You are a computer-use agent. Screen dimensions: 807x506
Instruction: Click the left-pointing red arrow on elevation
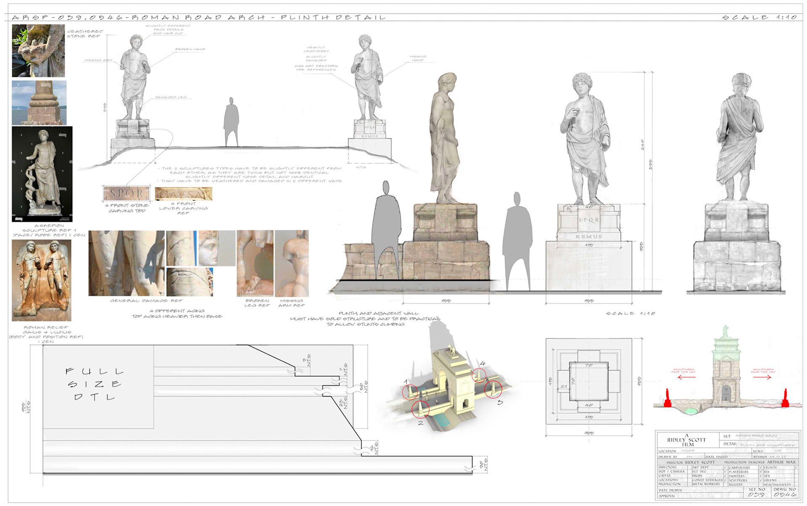click(686, 377)
